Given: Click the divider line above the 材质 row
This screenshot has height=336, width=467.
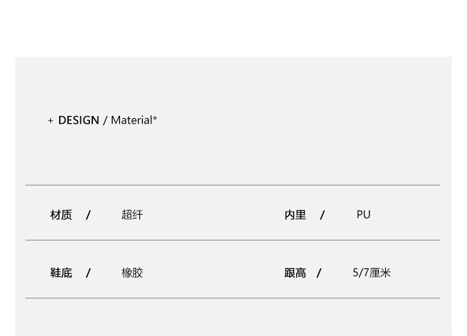Looking at the screenshot, I should (x=233, y=185).
